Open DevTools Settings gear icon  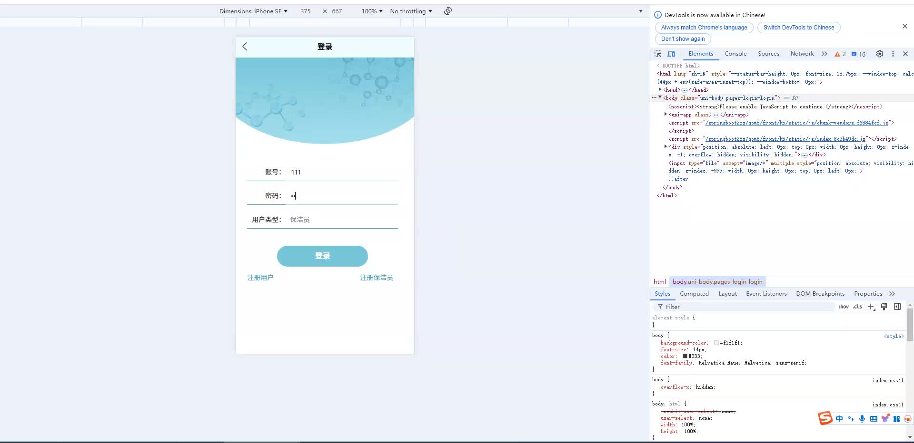click(x=879, y=54)
